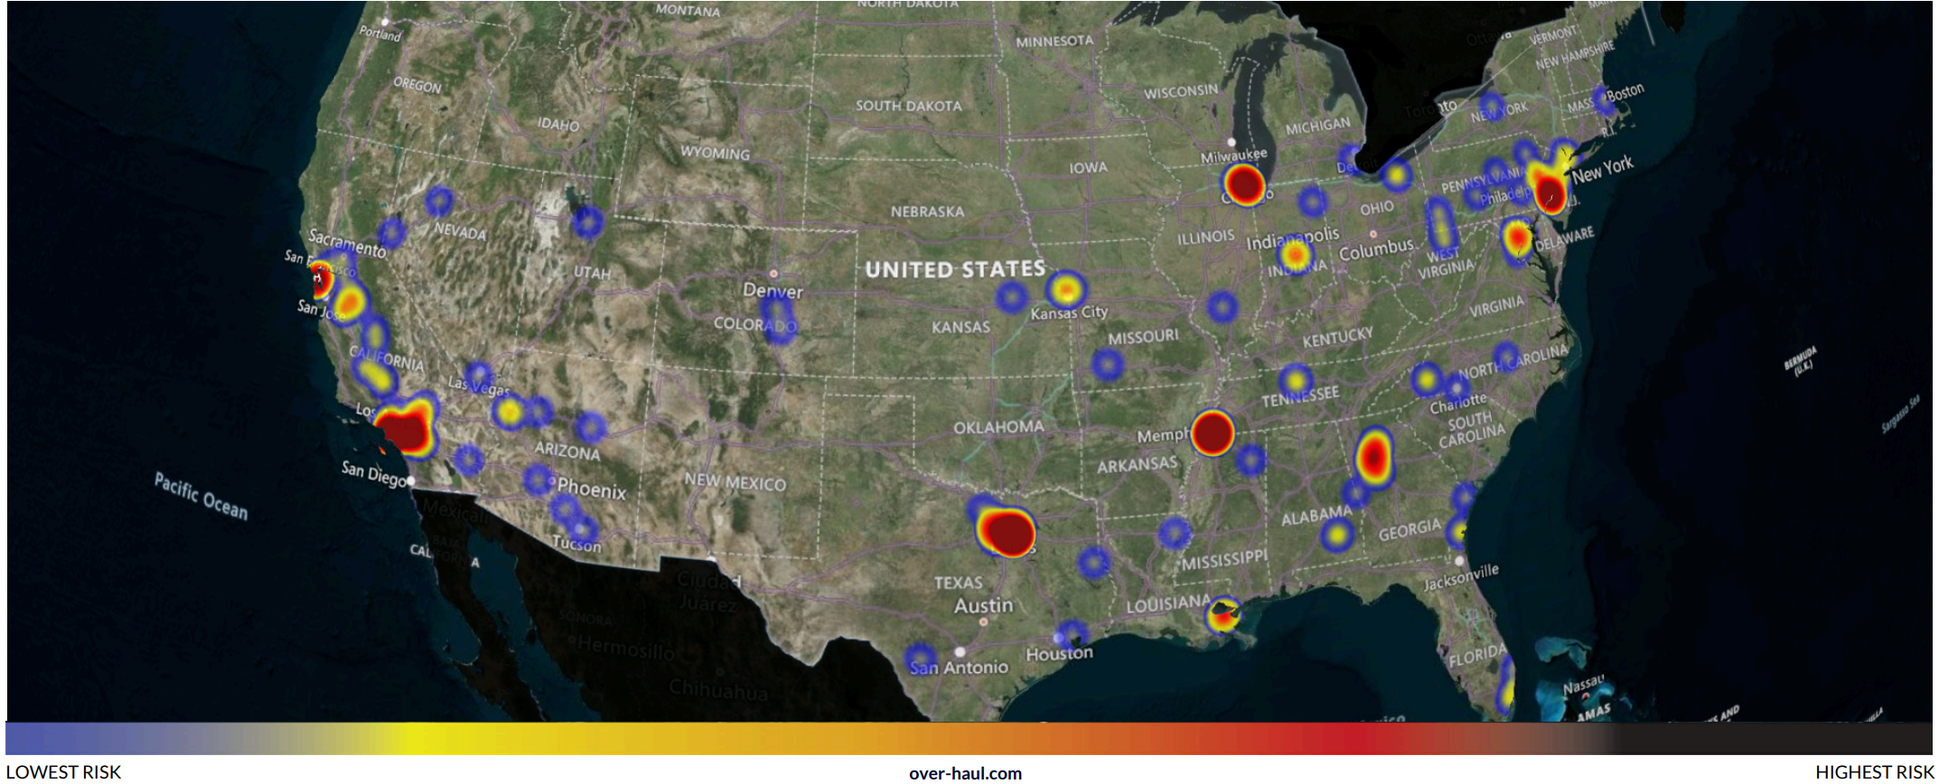Image resolution: width=1939 pixels, height=784 pixels.
Task: Click the Boston city label
Action: click(1625, 92)
